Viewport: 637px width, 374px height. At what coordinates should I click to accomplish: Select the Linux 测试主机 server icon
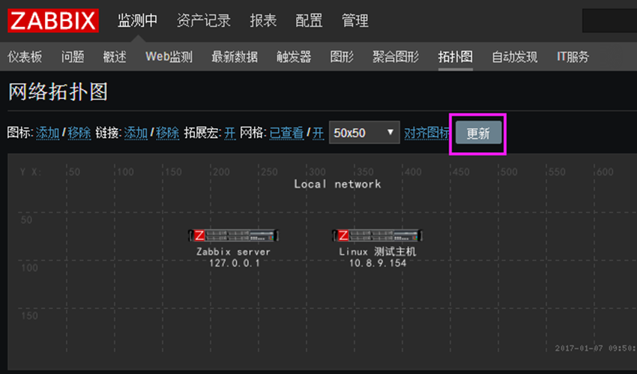coord(378,235)
